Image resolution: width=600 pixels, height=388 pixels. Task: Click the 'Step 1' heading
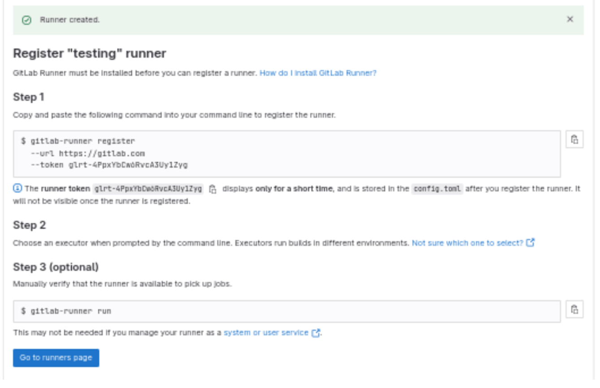(29, 97)
